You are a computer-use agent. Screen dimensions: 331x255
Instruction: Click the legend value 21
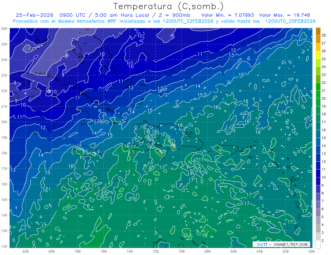tap(324, 91)
